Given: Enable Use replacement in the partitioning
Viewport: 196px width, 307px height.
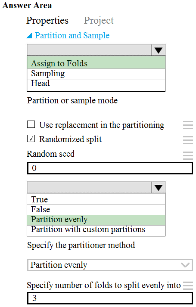Looking at the screenshot, I should (x=31, y=124).
